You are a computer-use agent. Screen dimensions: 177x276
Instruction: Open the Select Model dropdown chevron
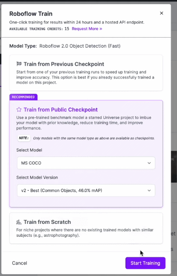click(149, 163)
